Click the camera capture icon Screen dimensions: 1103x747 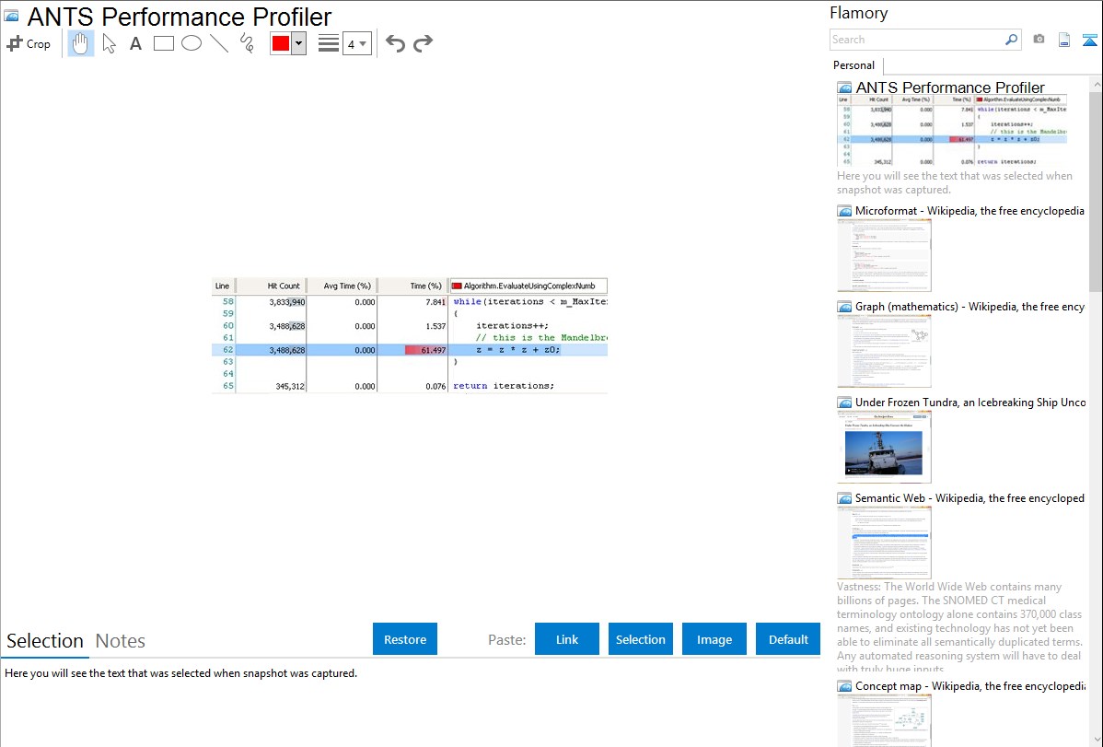(1039, 40)
